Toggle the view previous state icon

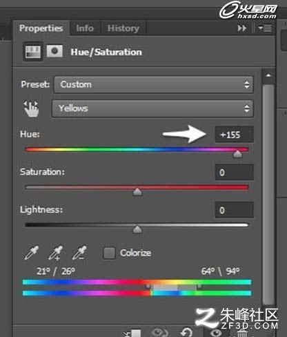click(x=159, y=333)
